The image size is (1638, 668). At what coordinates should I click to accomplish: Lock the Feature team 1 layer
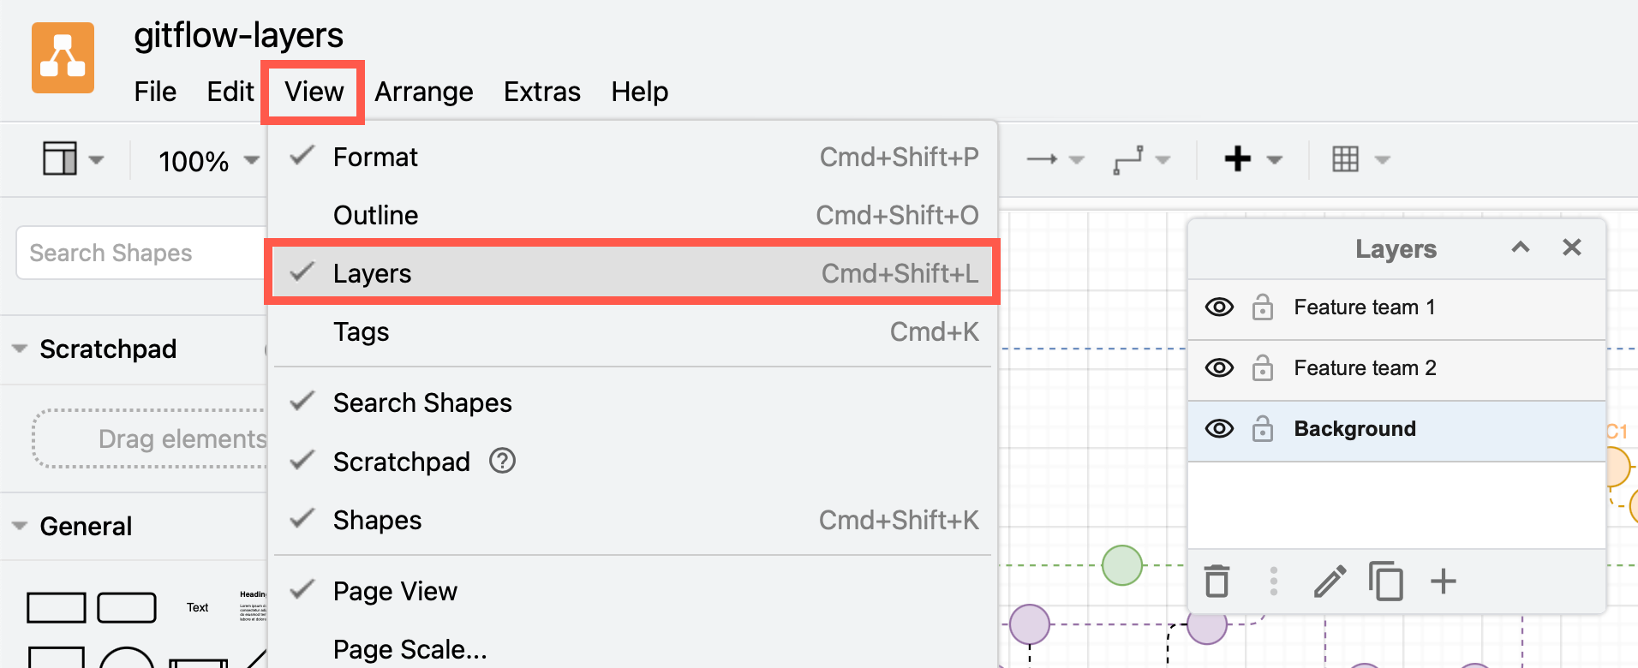1263,307
